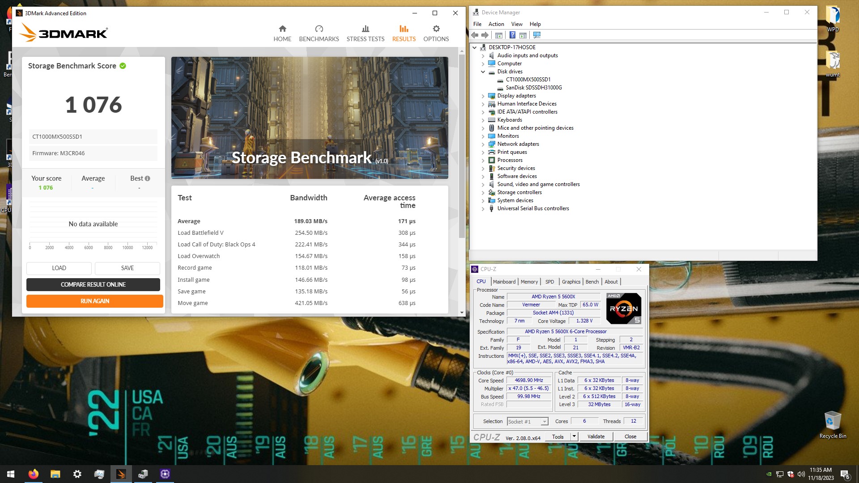Open the Help menu in Device Manager
859x483 pixels.
click(535, 24)
